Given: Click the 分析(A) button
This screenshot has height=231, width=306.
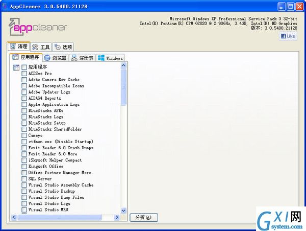Looking at the screenshot, I should [x=144, y=217].
